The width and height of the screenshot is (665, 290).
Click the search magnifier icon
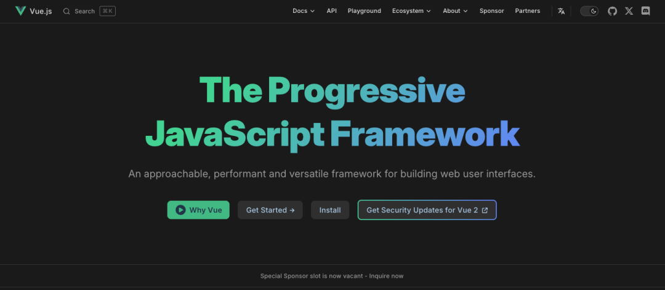66,11
